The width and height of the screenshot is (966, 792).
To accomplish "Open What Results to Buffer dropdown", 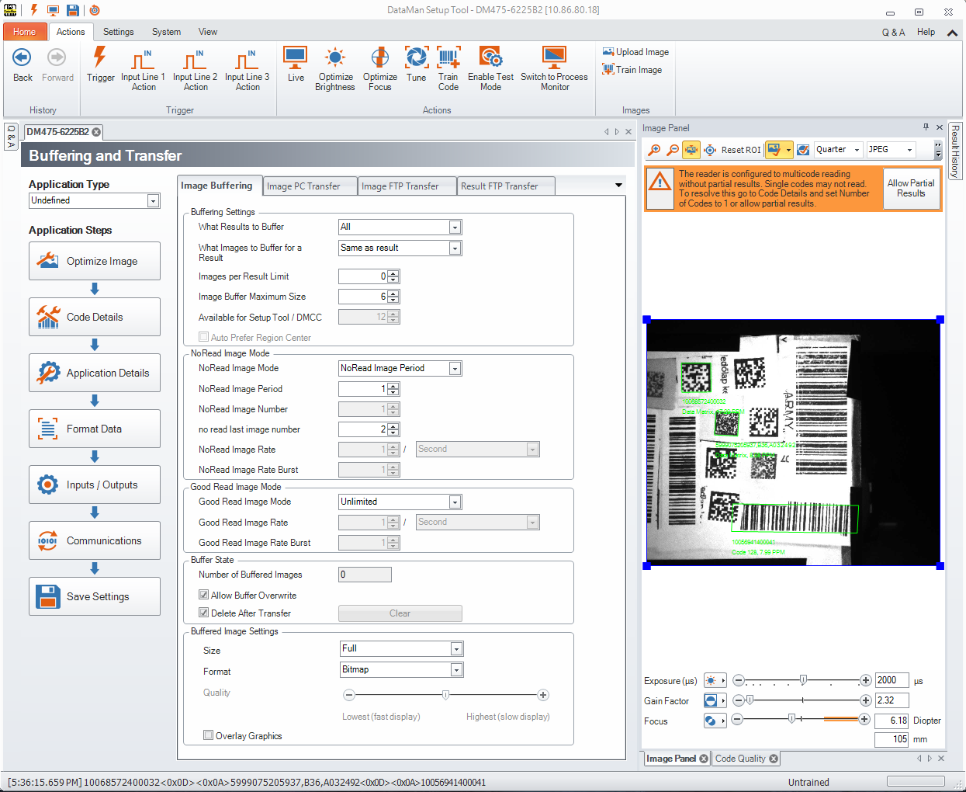I will (455, 228).
